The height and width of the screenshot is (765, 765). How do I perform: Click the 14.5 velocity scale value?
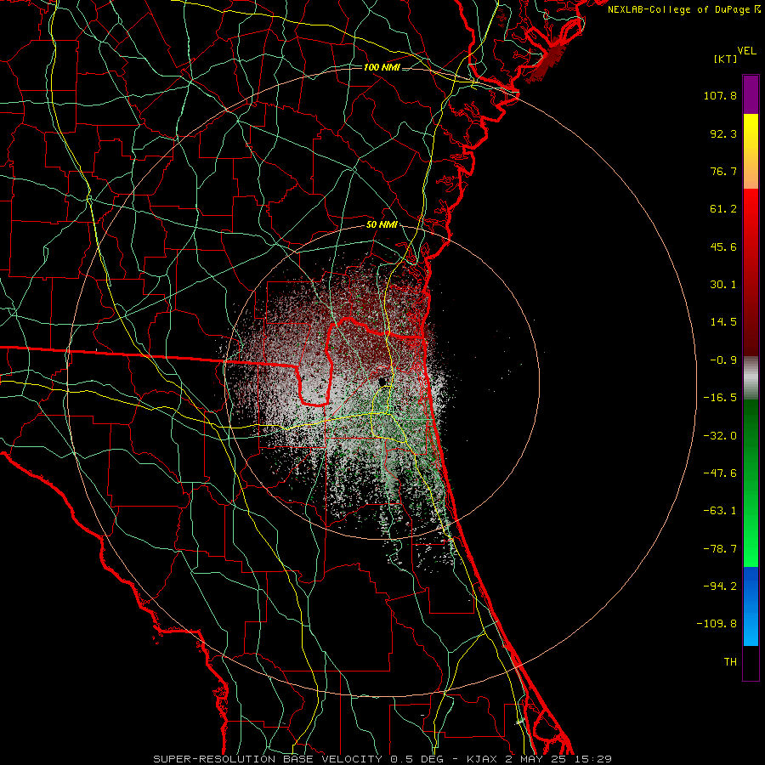point(723,322)
